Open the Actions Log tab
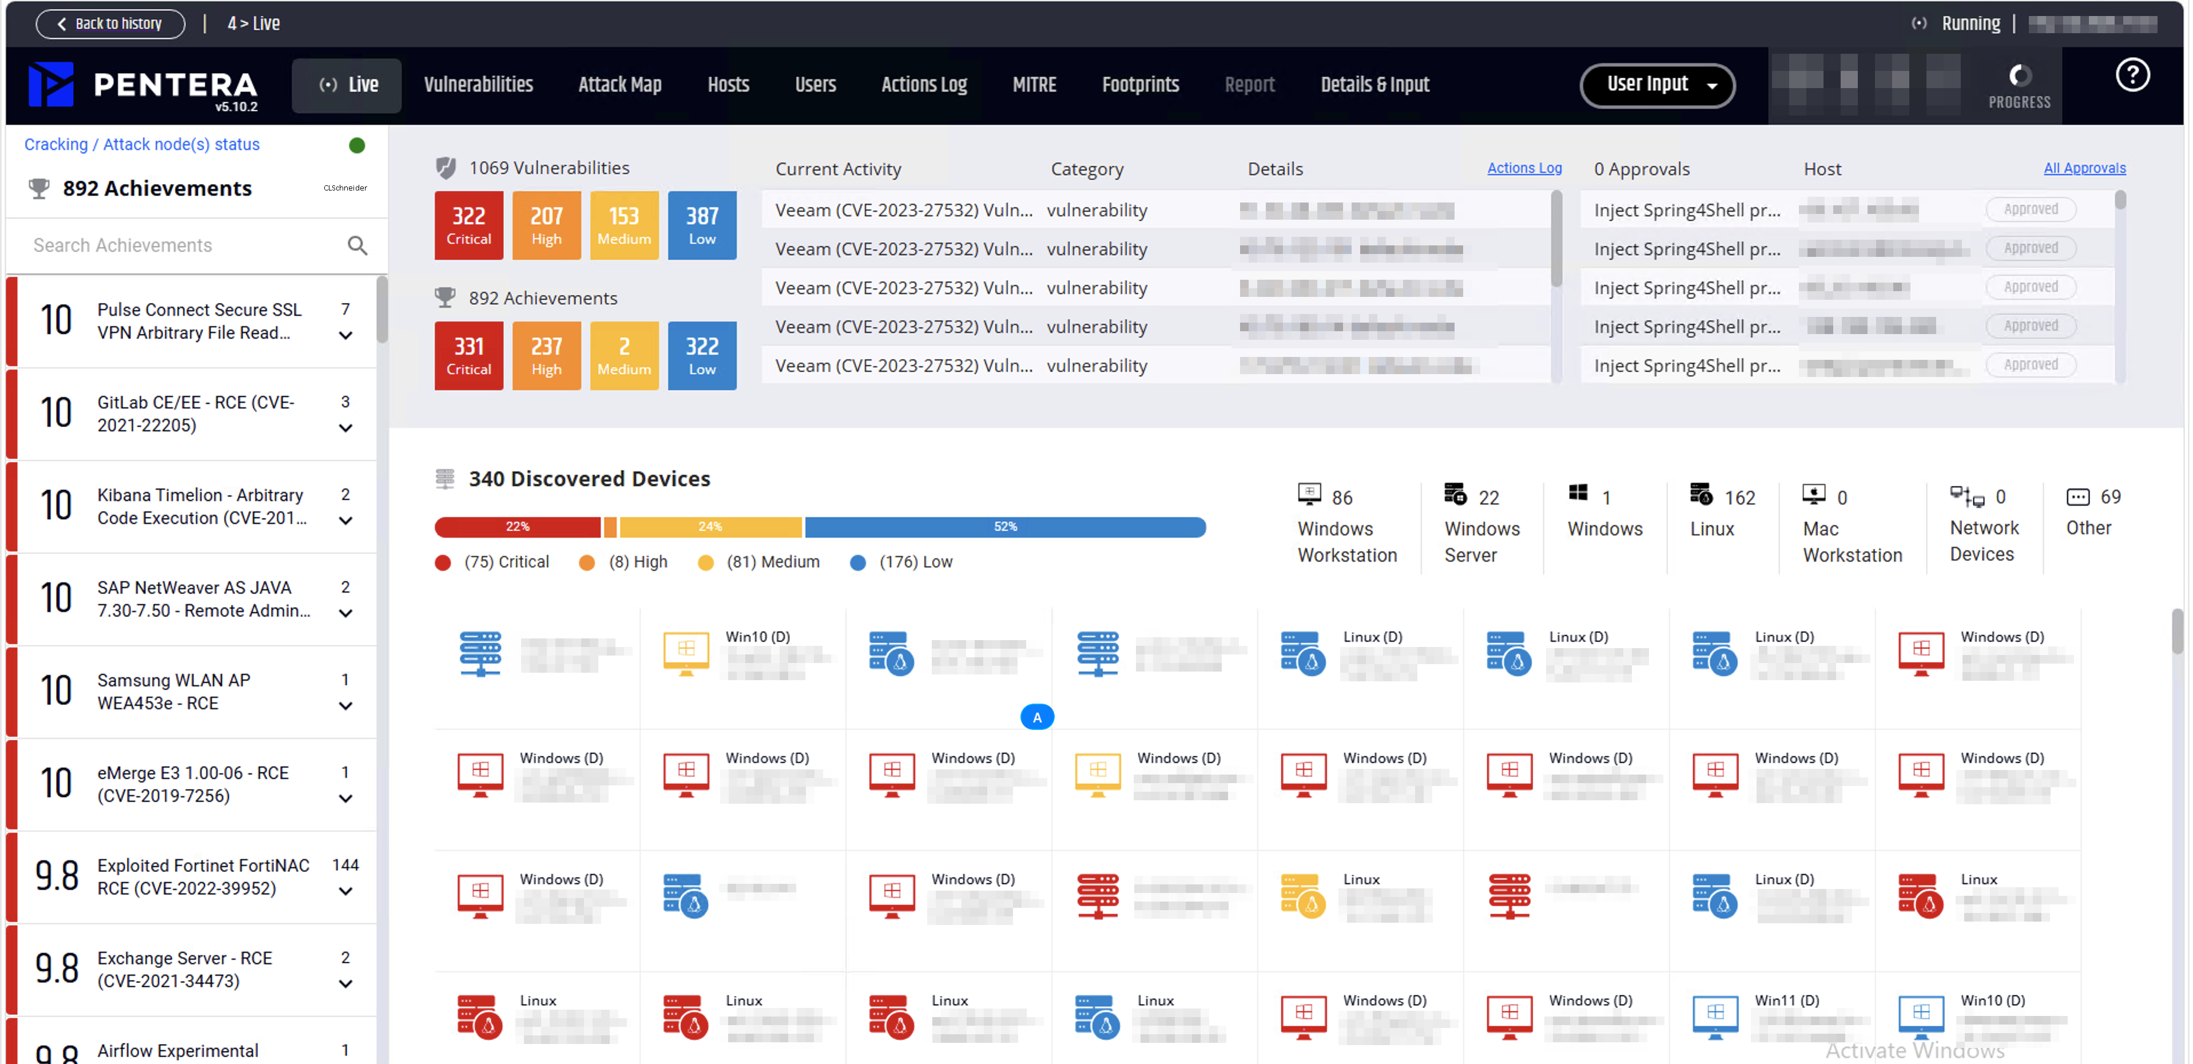 pyautogui.click(x=924, y=85)
